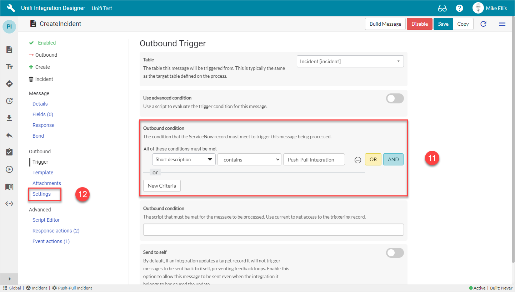The height and width of the screenshot is (292, 515).
Task: Click the Outbound condition script input field
Action: click(273, 229)
